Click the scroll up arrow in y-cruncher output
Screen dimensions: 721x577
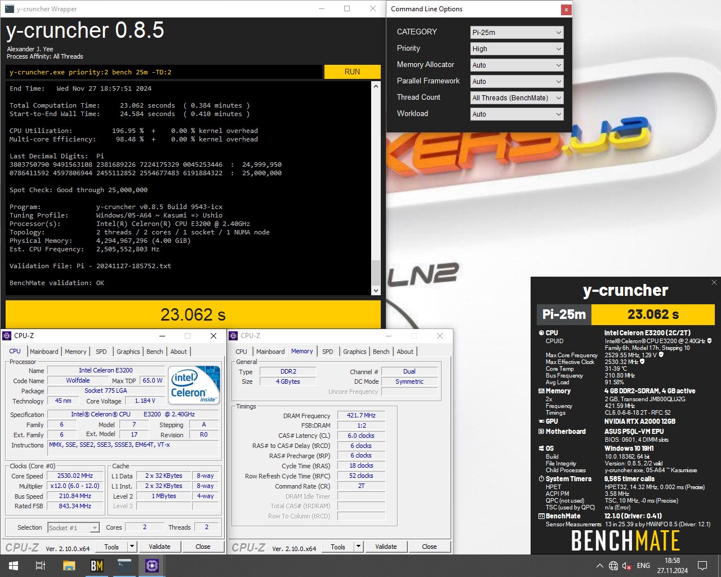(x=376, y=86)
